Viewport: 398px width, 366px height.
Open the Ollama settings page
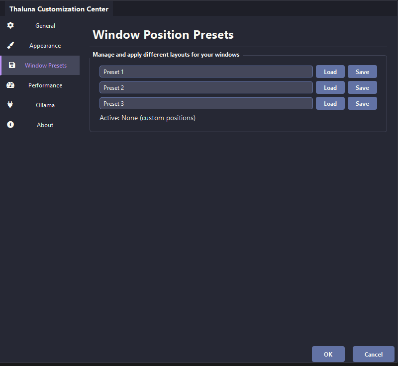[46, 105]
